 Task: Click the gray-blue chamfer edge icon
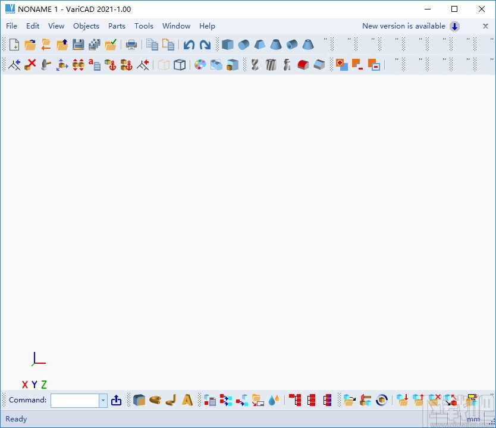click(x=319, y=65)
